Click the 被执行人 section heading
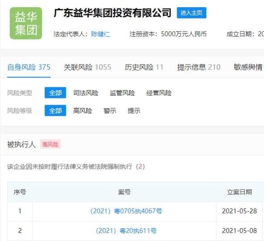 [x=21, y=144]
